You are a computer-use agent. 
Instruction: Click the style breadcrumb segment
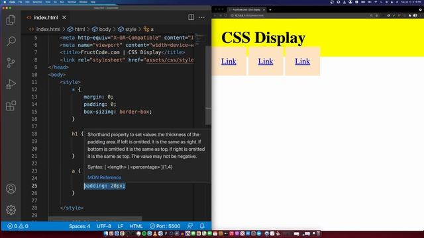tap(127, 29)
